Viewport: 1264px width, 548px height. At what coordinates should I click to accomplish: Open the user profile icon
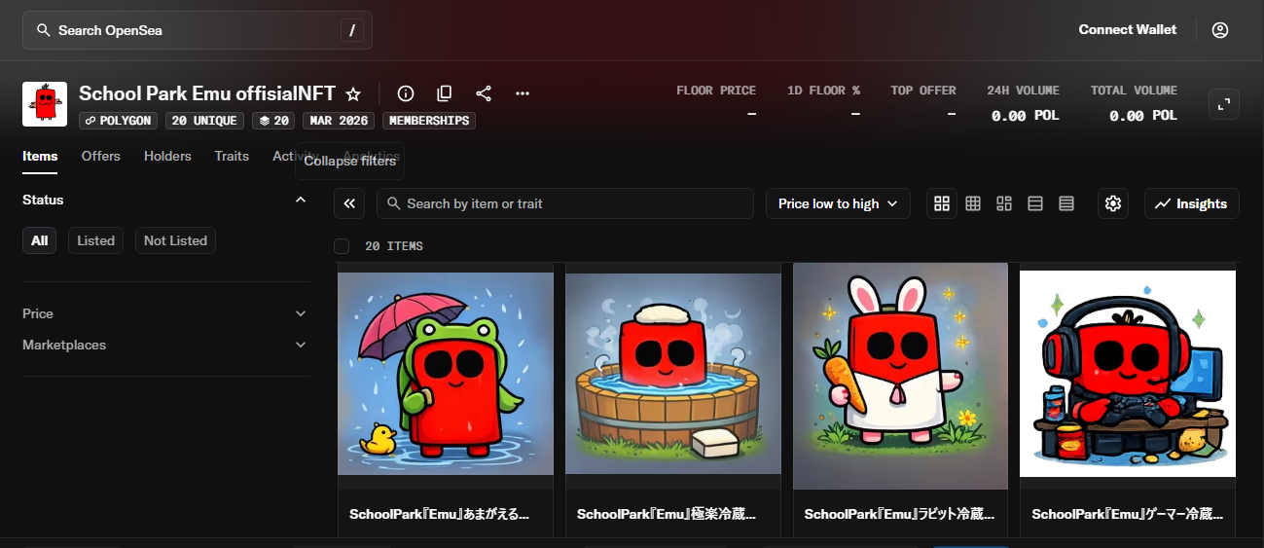(1220, 30)
